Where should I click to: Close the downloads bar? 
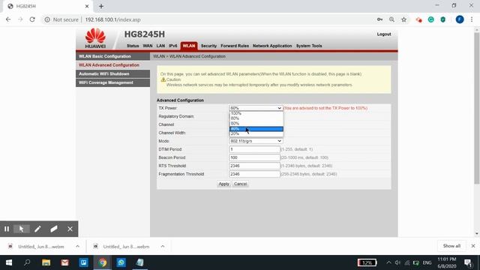click(473, 246)
